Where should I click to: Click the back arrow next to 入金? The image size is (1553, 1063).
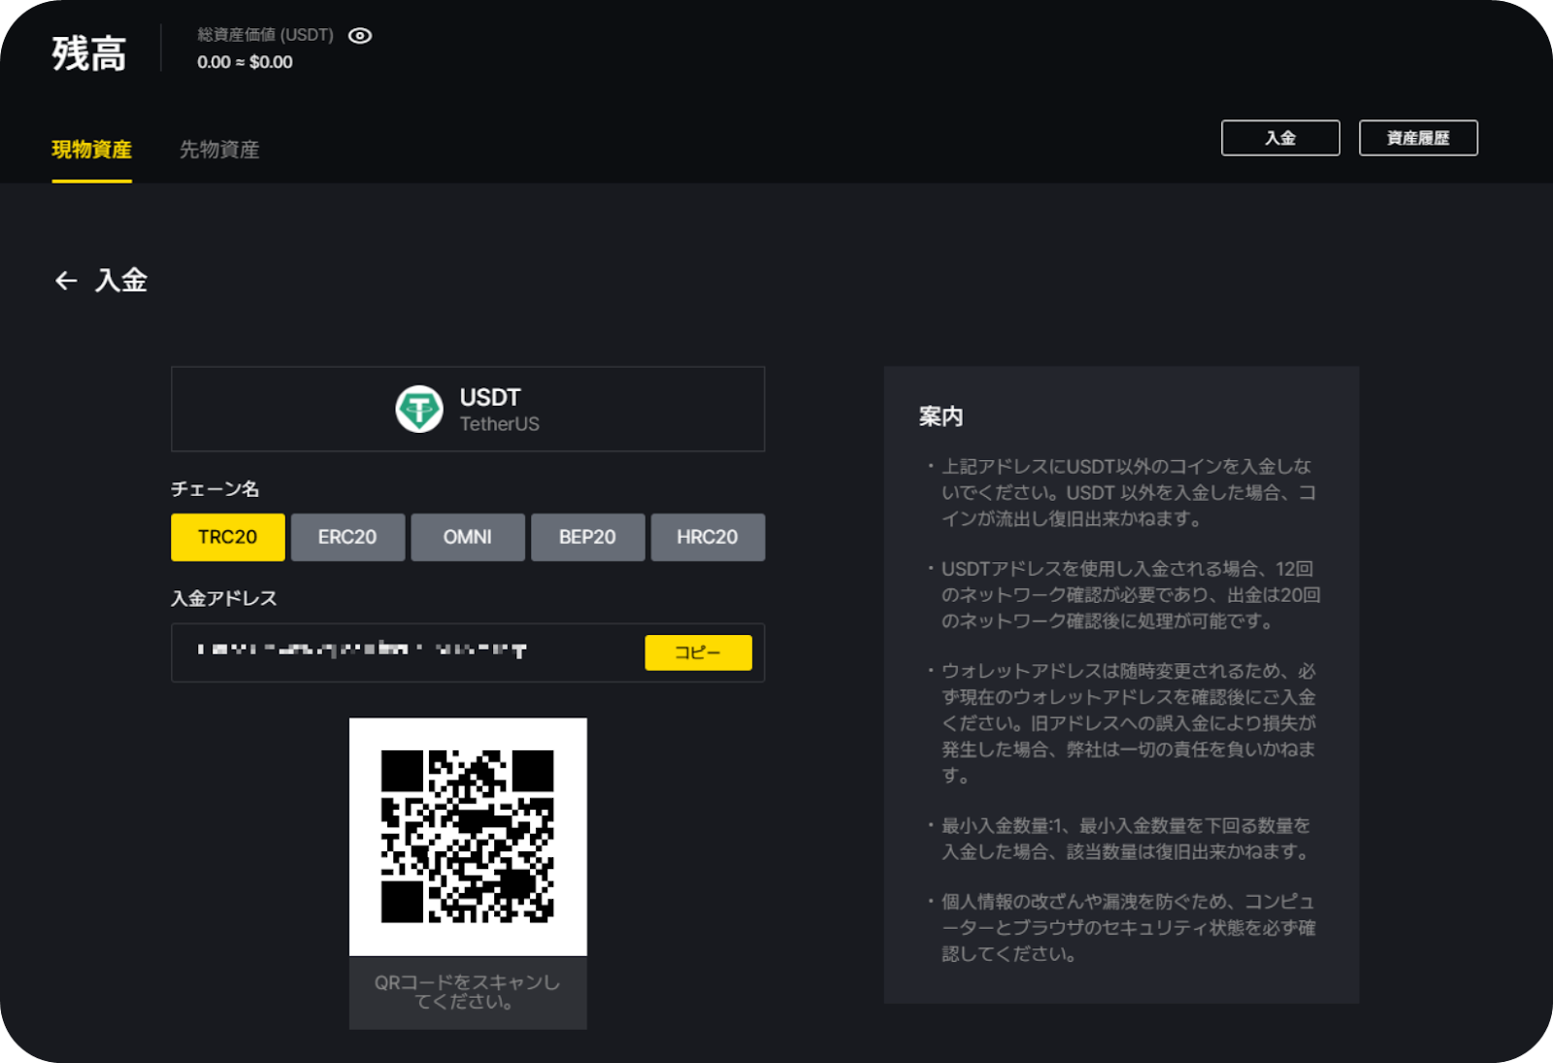pos(66,281)
